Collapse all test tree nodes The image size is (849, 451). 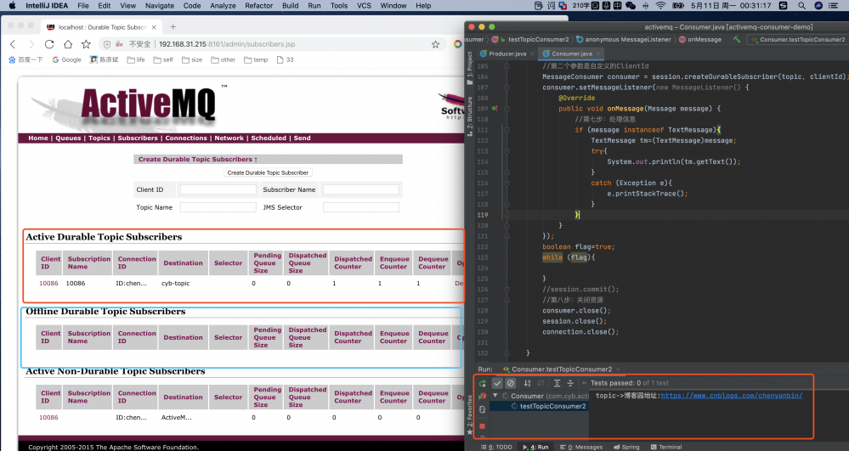click(x=570, y=383)
